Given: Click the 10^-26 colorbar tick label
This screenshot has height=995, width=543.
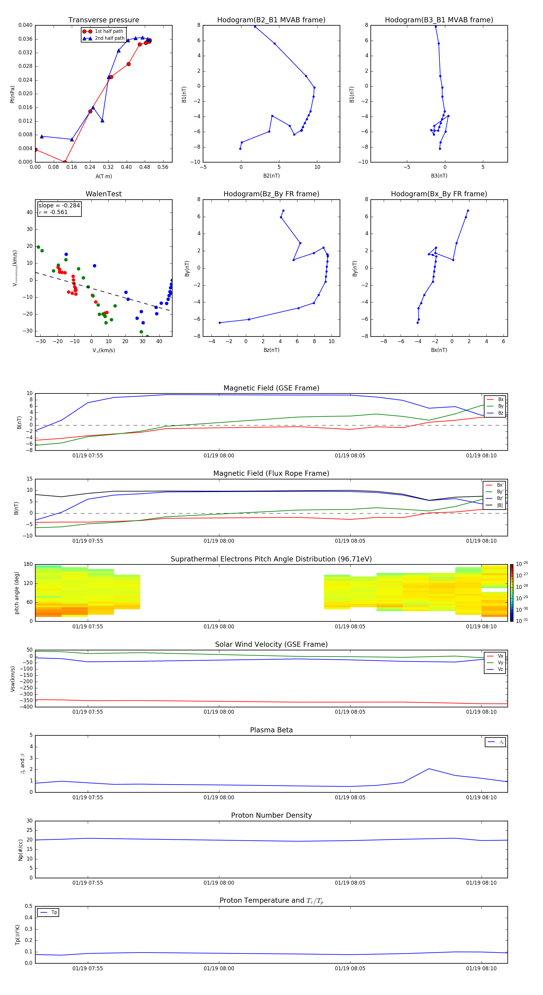Looking at the screenshot, I should pos(522,564).
